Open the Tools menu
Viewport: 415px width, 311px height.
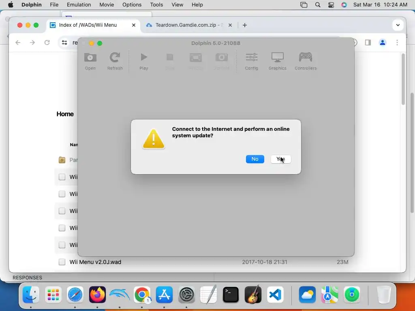pyautogui.click(x=156, y=5)
